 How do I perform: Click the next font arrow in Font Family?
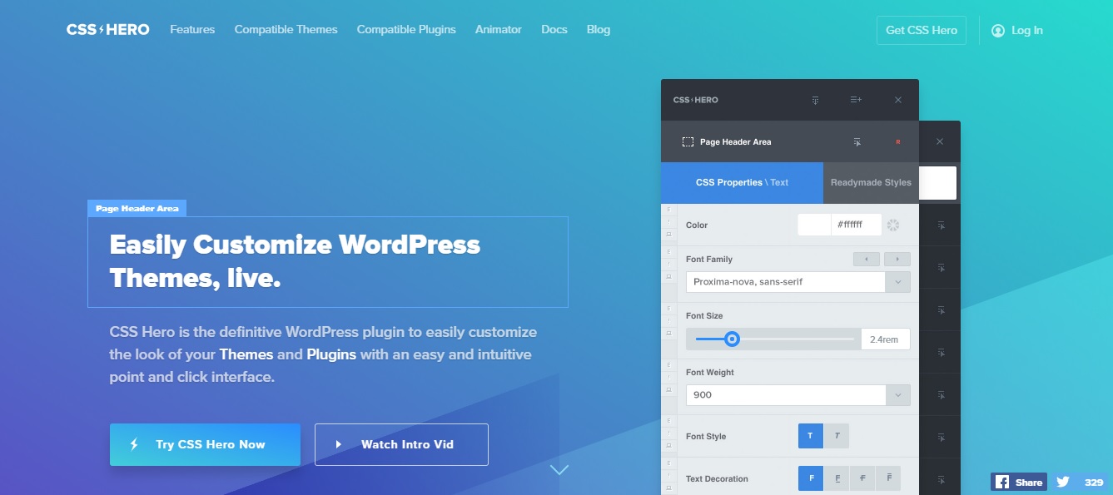(x=897, y=260)
